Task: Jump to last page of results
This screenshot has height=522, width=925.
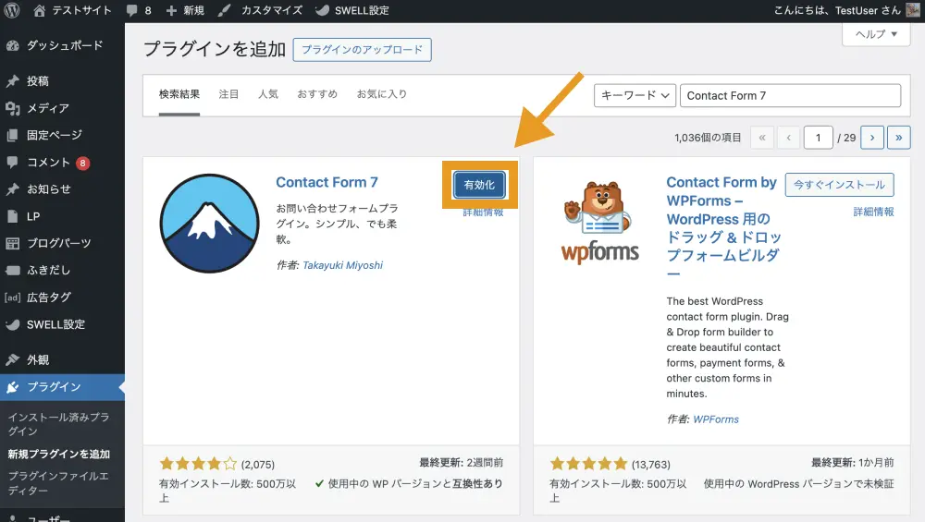Action: (x=899, y=138)
